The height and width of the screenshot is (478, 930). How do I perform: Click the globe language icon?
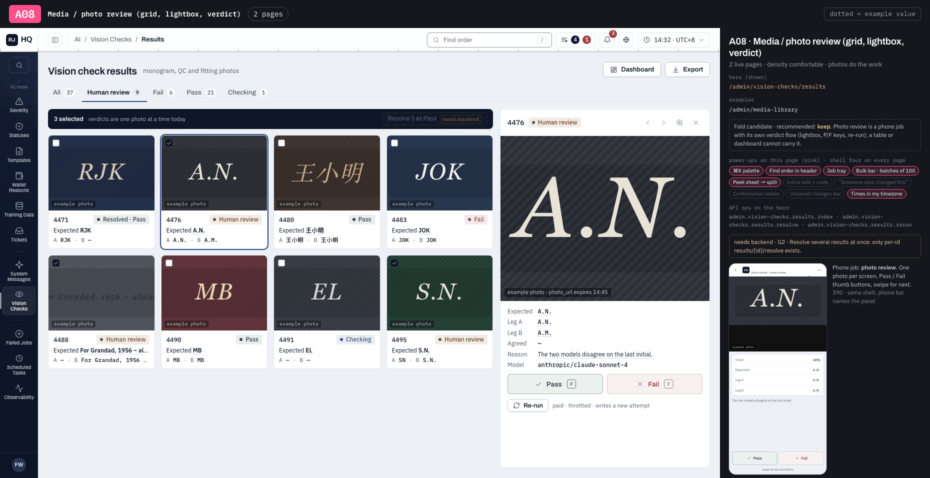click(626, 40)
